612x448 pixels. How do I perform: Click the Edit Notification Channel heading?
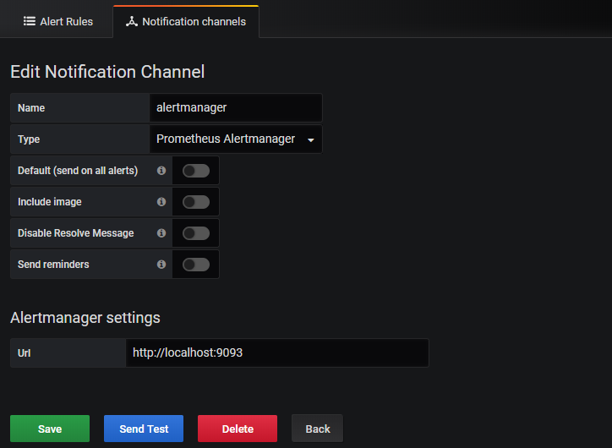(x=107, y=72)
